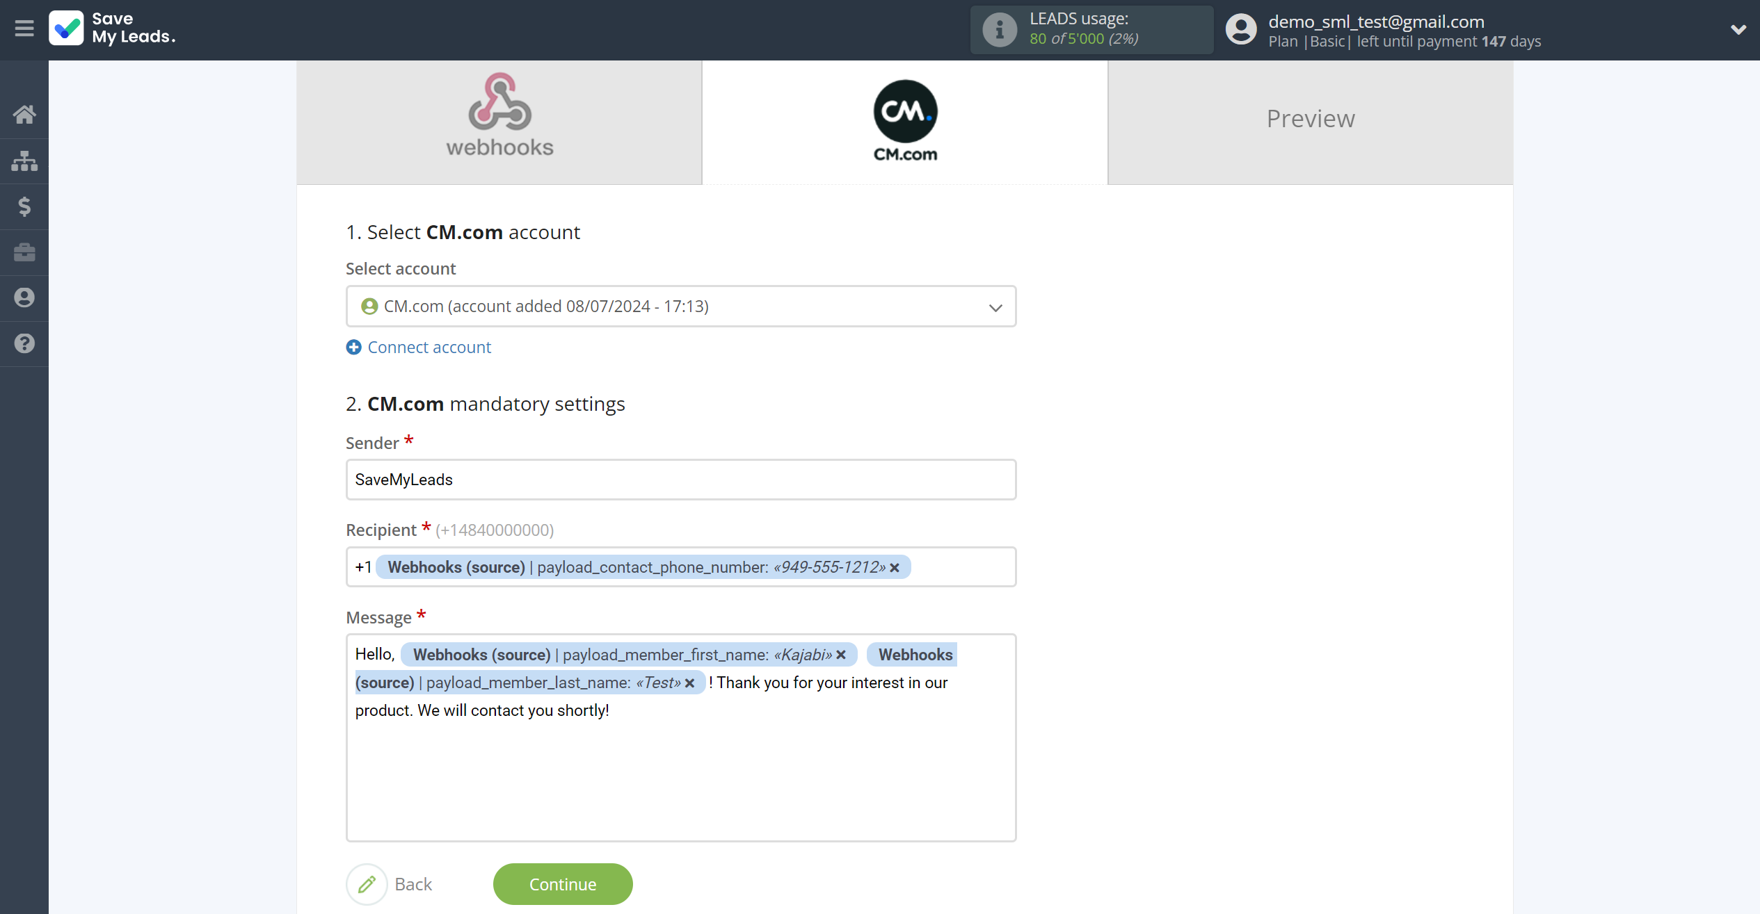Switch to the Preview tab
1760x914 pixels.
click(1311, 122)
